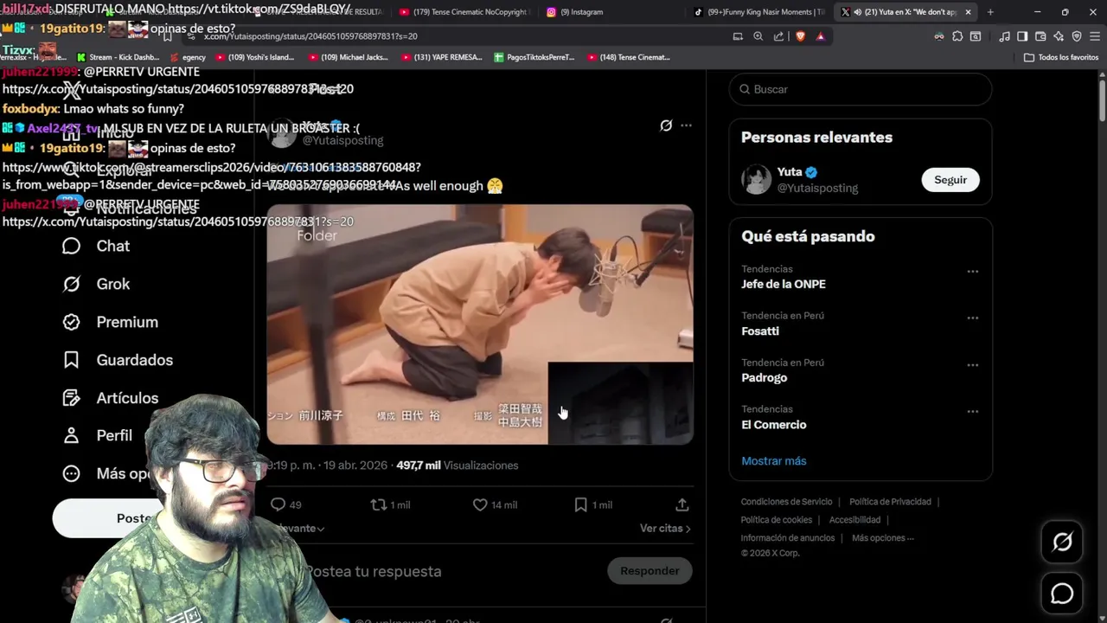
Task: Open options for El Comercio trend
Action: click(973, 412)
